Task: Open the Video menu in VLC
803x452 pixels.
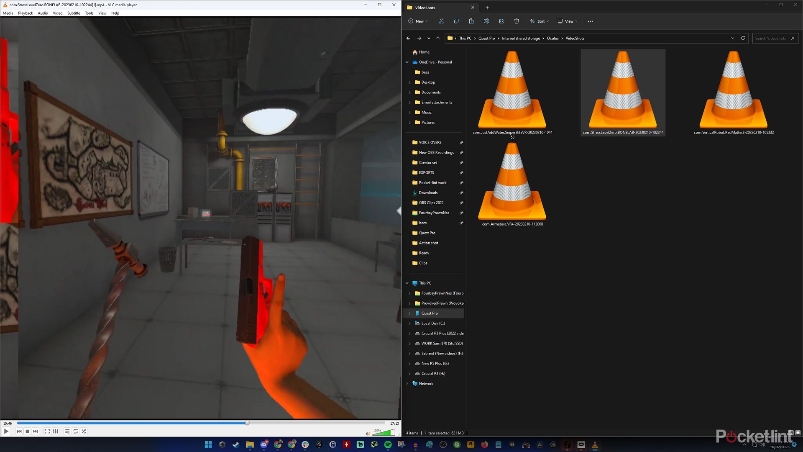Action: pos(58,13)
